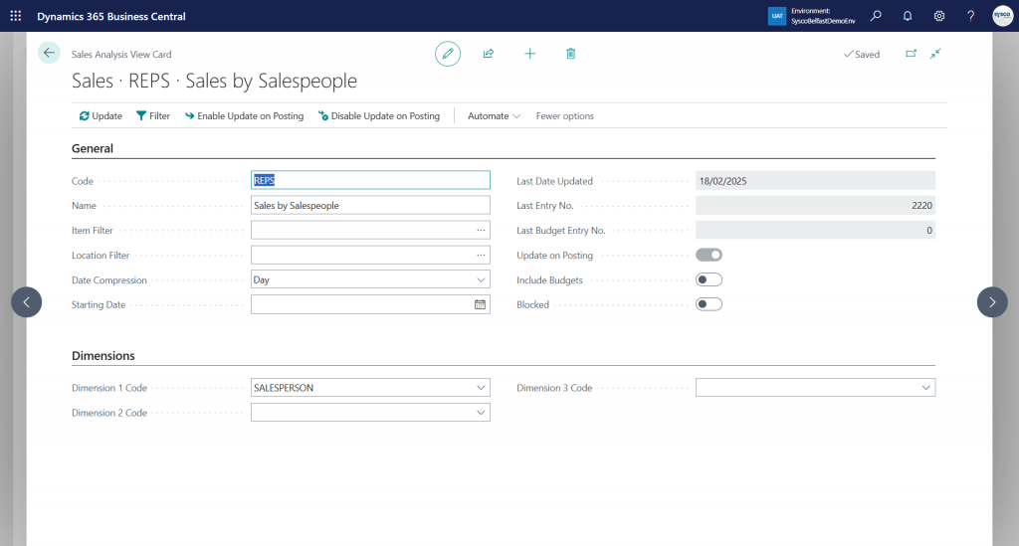This screenshot has width=1019, height=546.
Task: Toggle the Update on Posting switch
Action: click(x=709, y=255)
